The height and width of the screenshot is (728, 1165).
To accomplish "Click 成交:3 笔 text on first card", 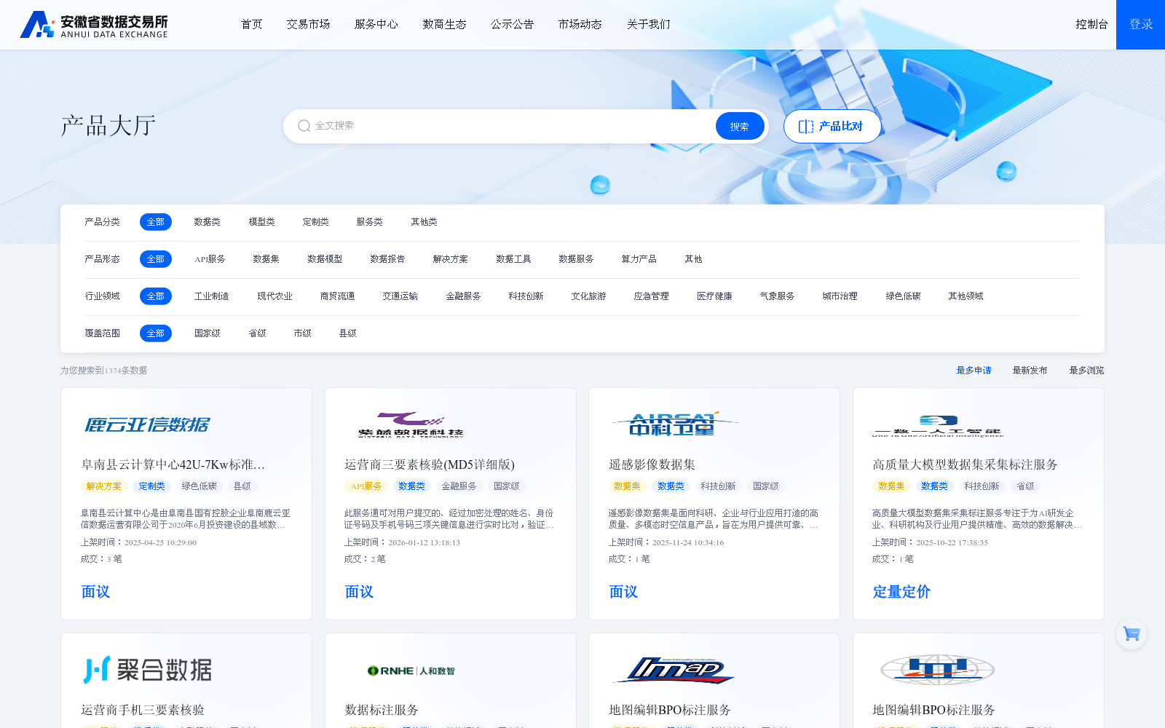I will tap(101, 559).
